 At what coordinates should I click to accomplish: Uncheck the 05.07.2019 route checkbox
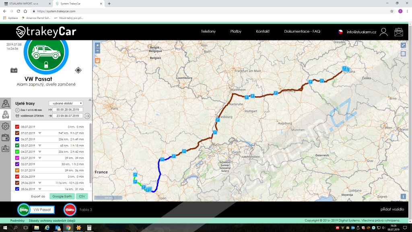pos(17,145)
